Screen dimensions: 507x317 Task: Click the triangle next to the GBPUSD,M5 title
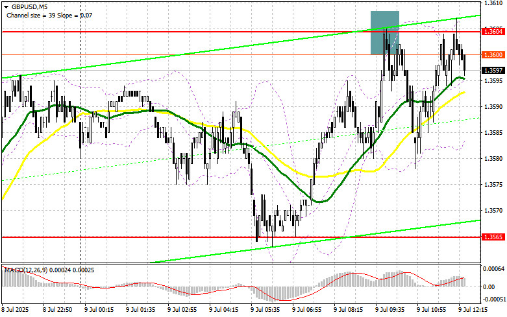6,6
